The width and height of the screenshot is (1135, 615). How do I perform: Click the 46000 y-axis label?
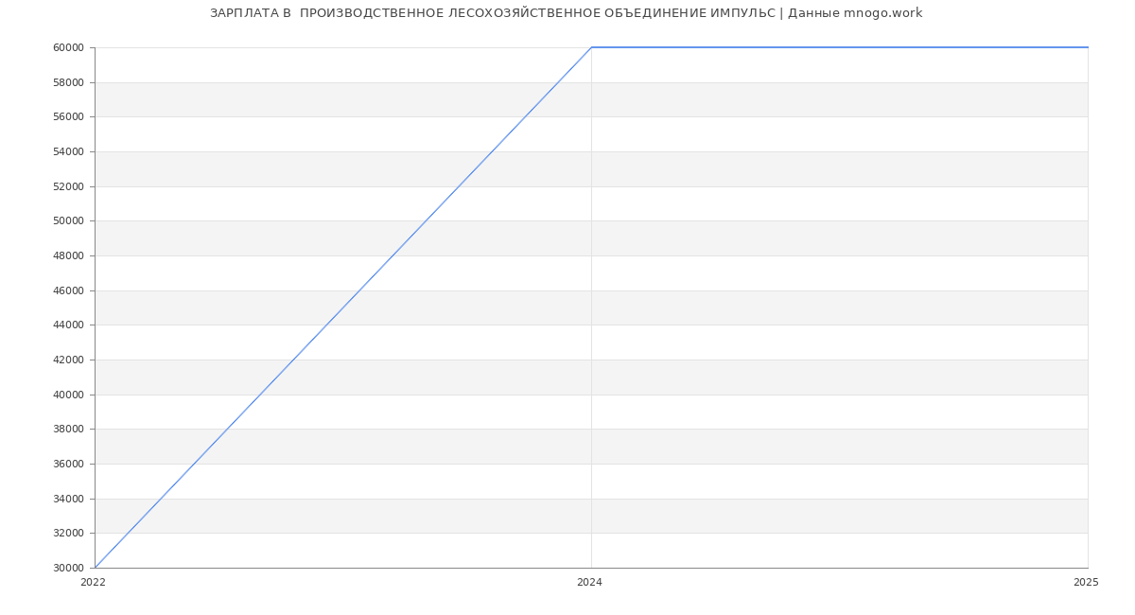[x=69, y=290]
